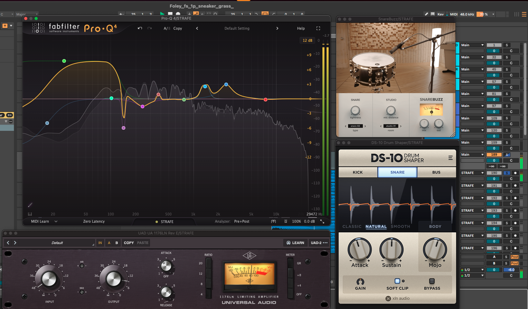Toggle the draw mode pencil icon
The width and height of the screenshot is (528, 309).
(426, 14)
